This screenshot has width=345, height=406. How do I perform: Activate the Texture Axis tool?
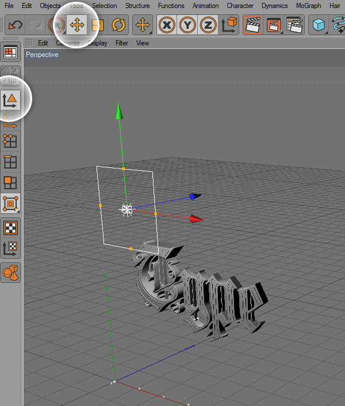(x=10, y=248)
